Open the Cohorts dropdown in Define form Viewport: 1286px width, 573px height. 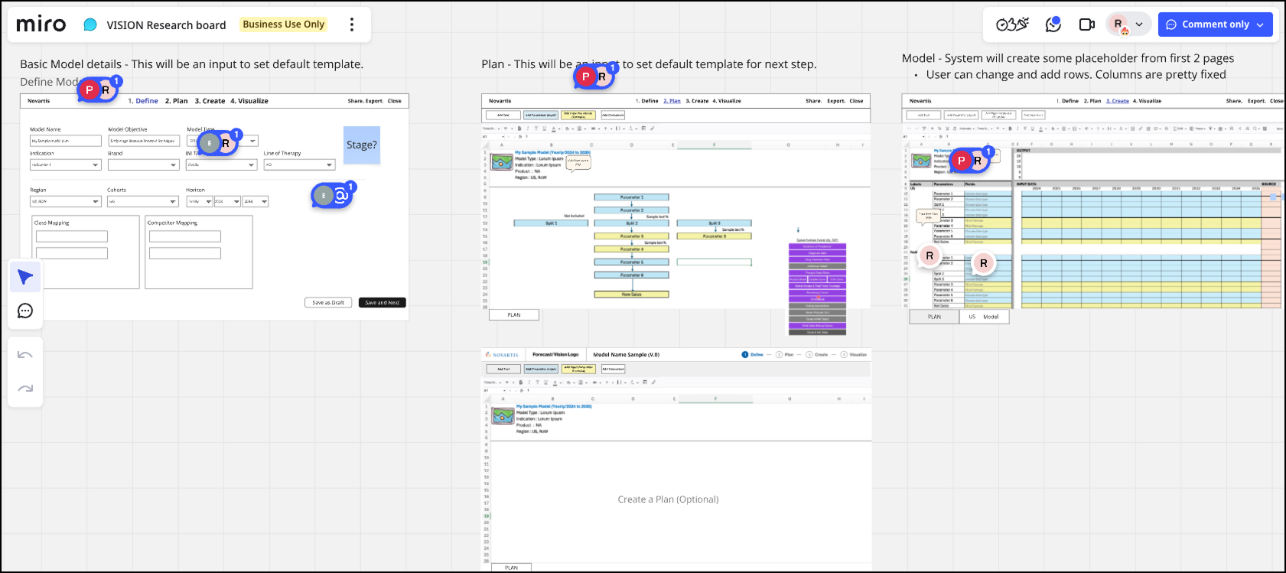pyautogui.click(x=143, y=202)
